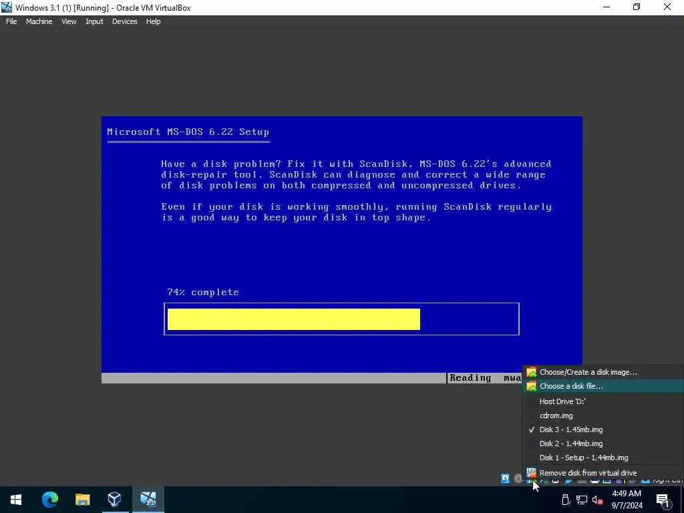Switch to VirtualBox Manager taskbar icon
This screenshot has width=684, height=513.
pyautogui.click(x=114, y=500)
